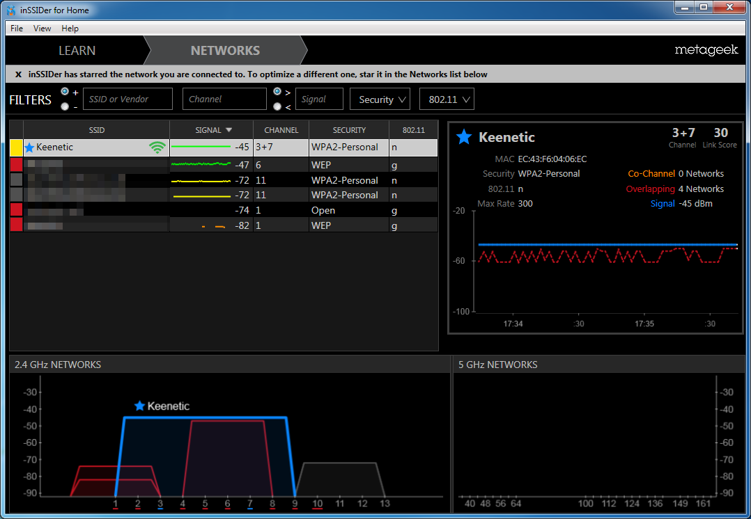The image size is (751, 519).
Task: Click the blue star on 2.4 GHz graph
Action: tap(139, 406)
